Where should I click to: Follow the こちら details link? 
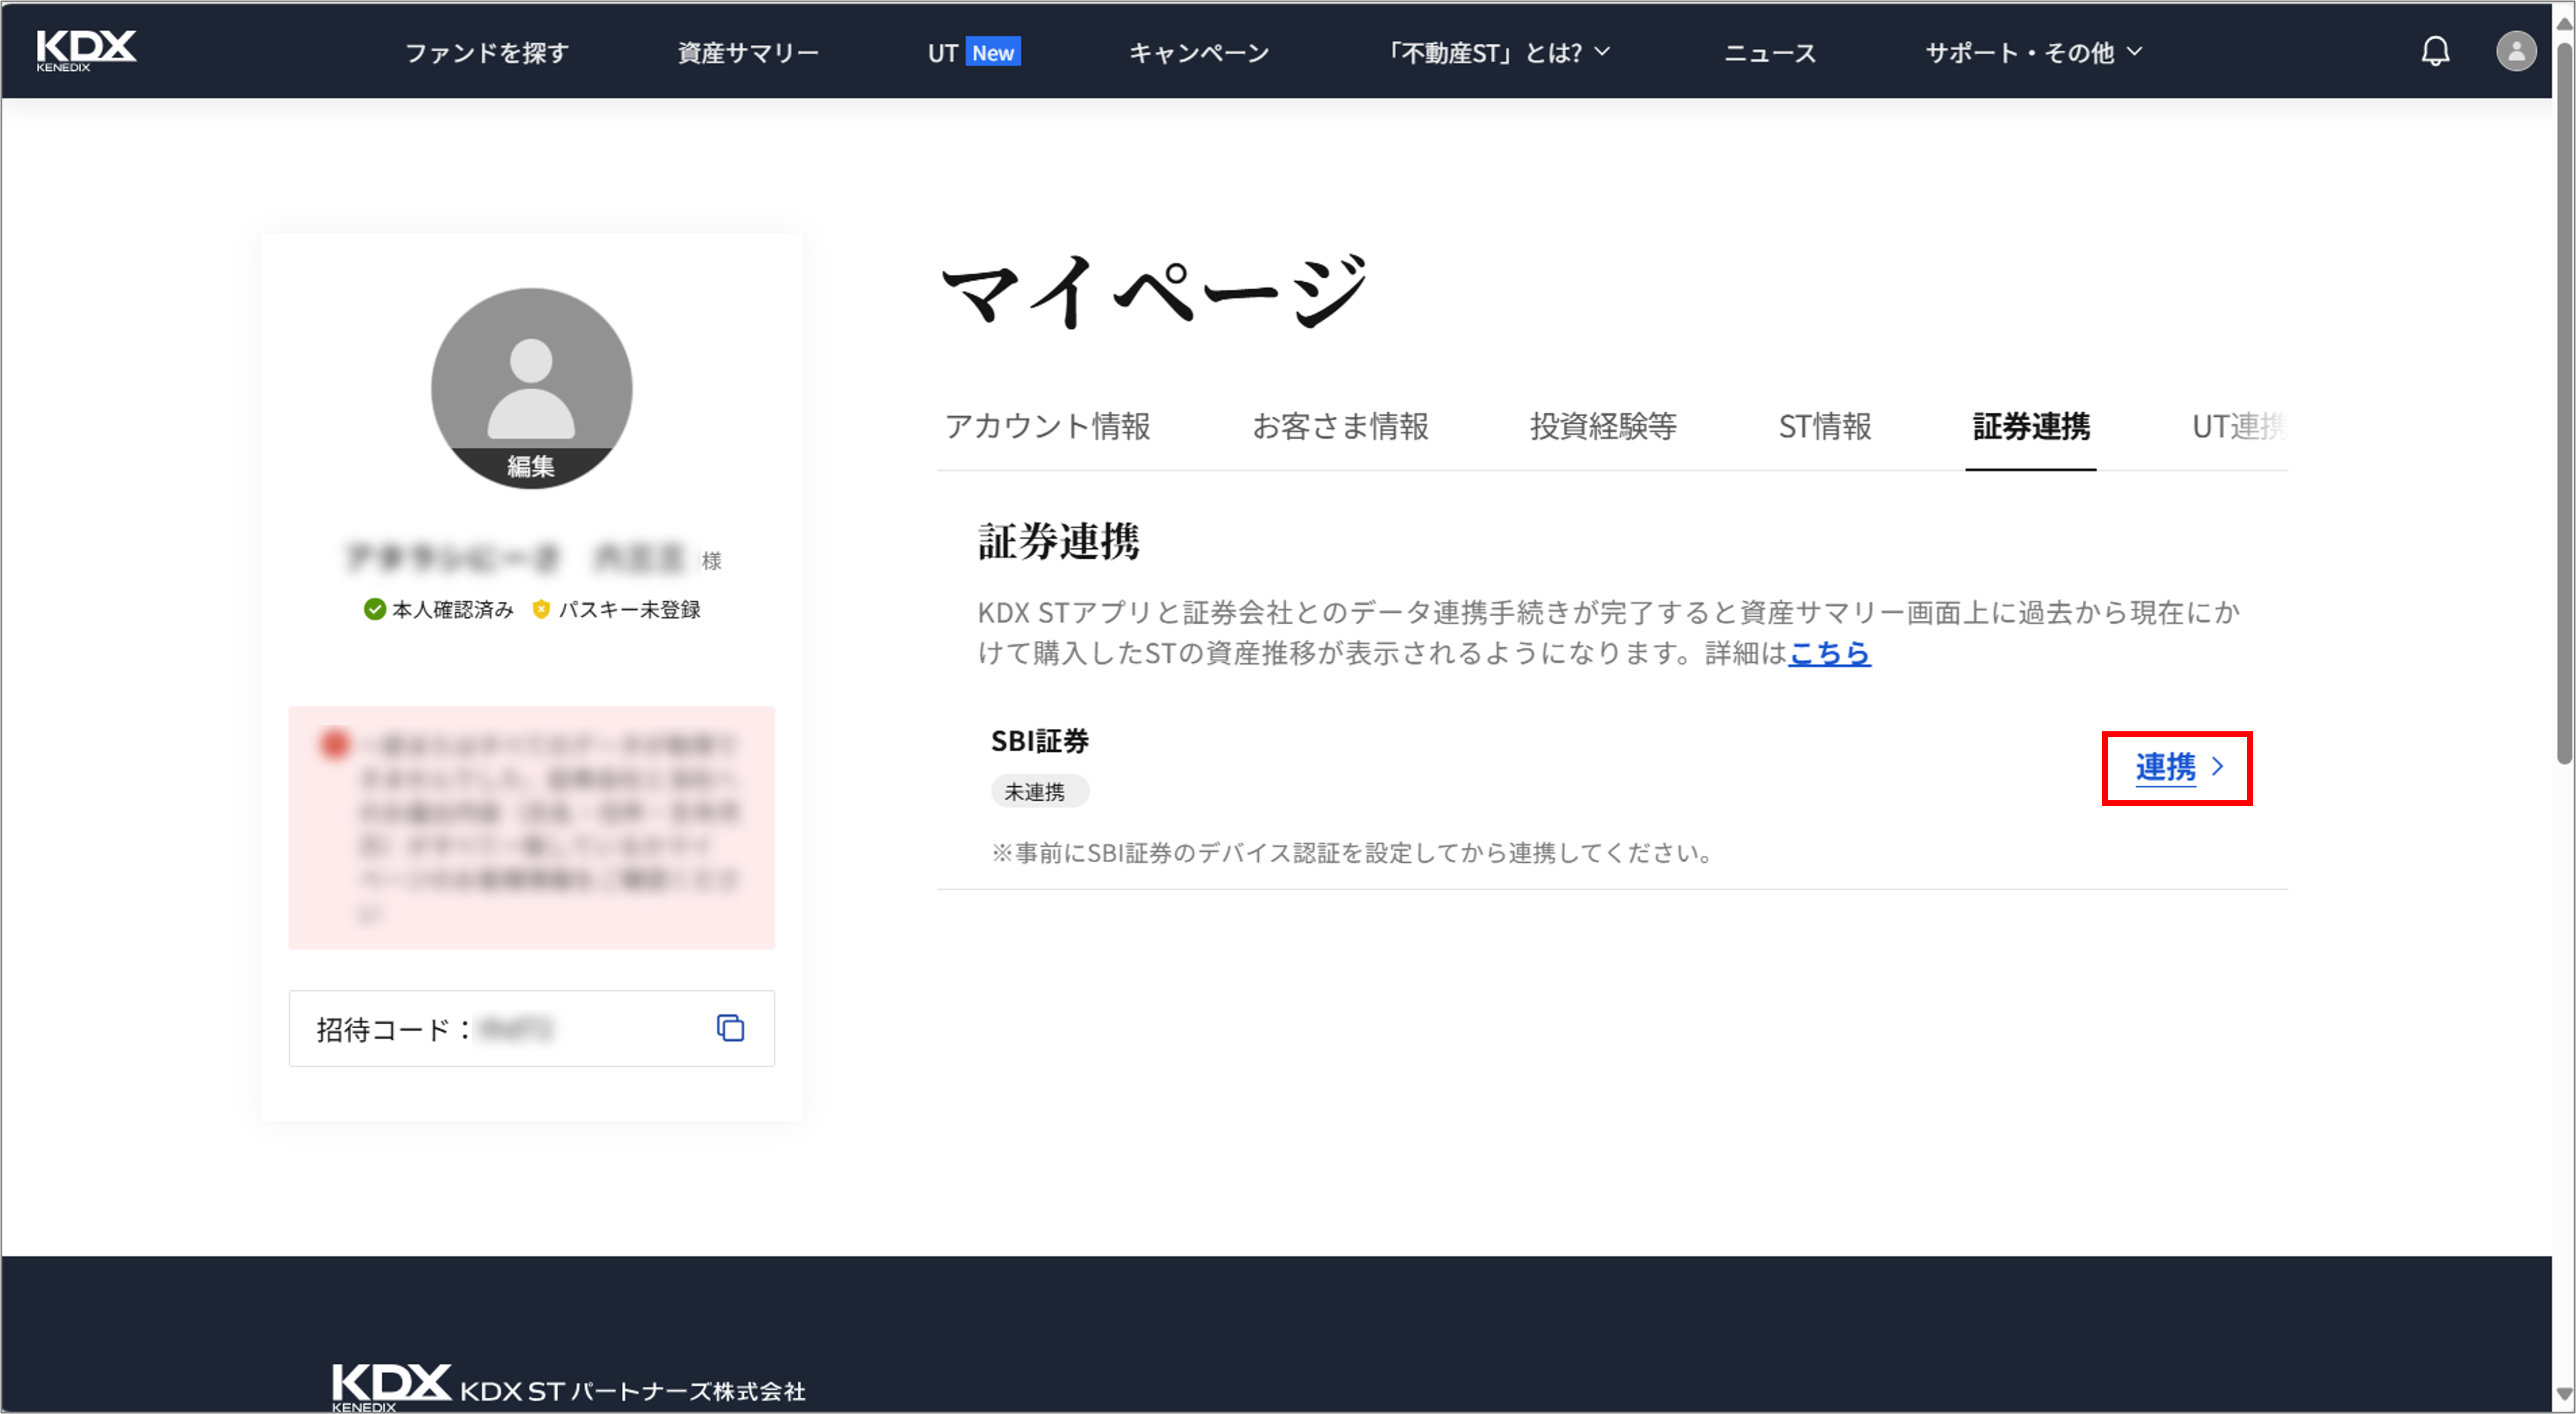(1829, 653)
